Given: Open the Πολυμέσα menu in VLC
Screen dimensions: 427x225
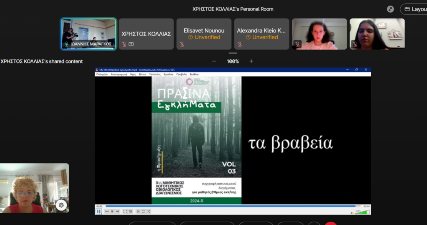Looking at the screenshot, I should tap(102, 74).
